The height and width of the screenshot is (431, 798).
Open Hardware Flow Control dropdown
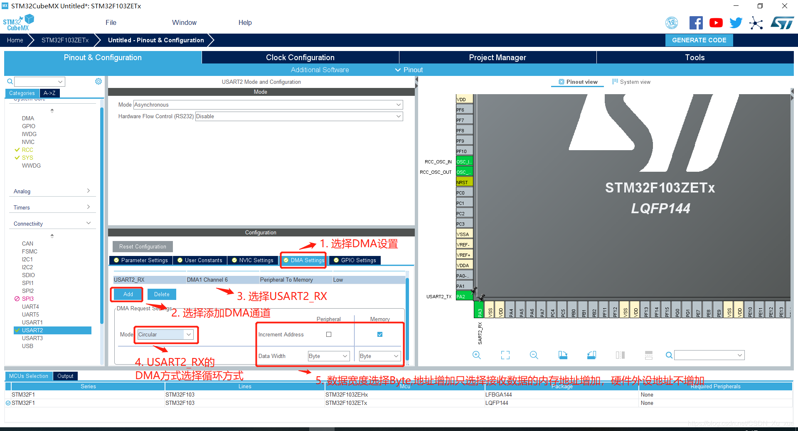coord(299,116)
